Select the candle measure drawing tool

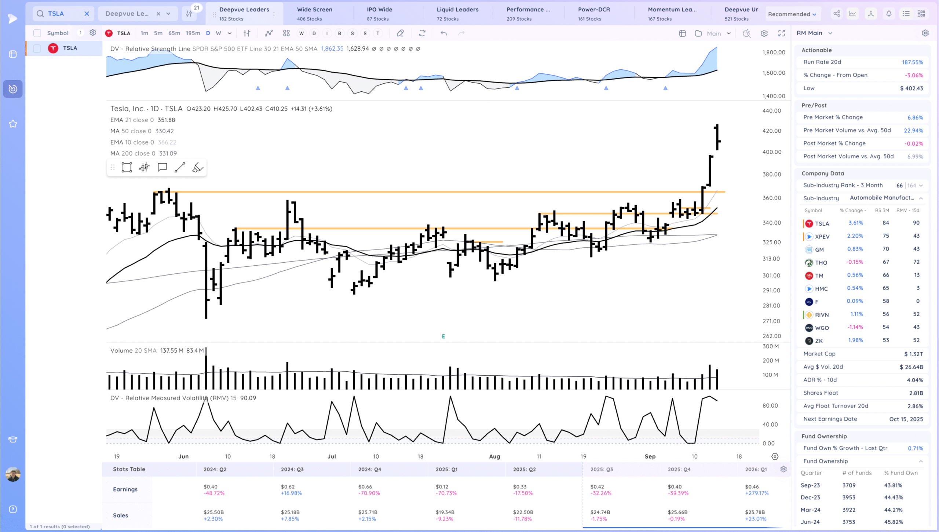click(x=145, y=167)
